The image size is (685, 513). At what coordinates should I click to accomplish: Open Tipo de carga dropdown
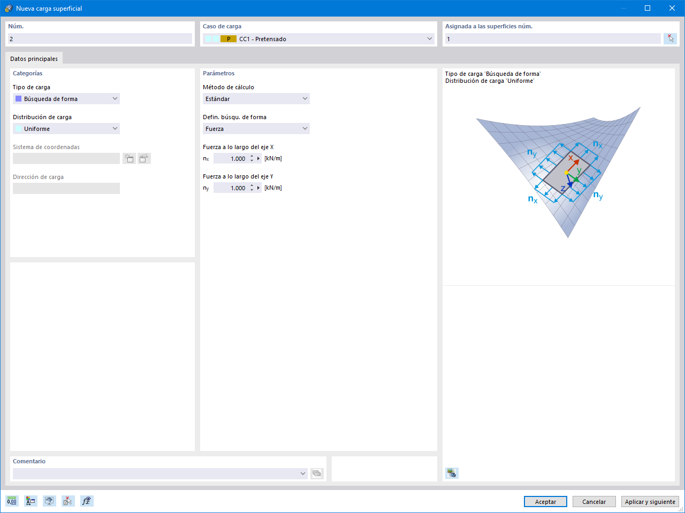66,99
